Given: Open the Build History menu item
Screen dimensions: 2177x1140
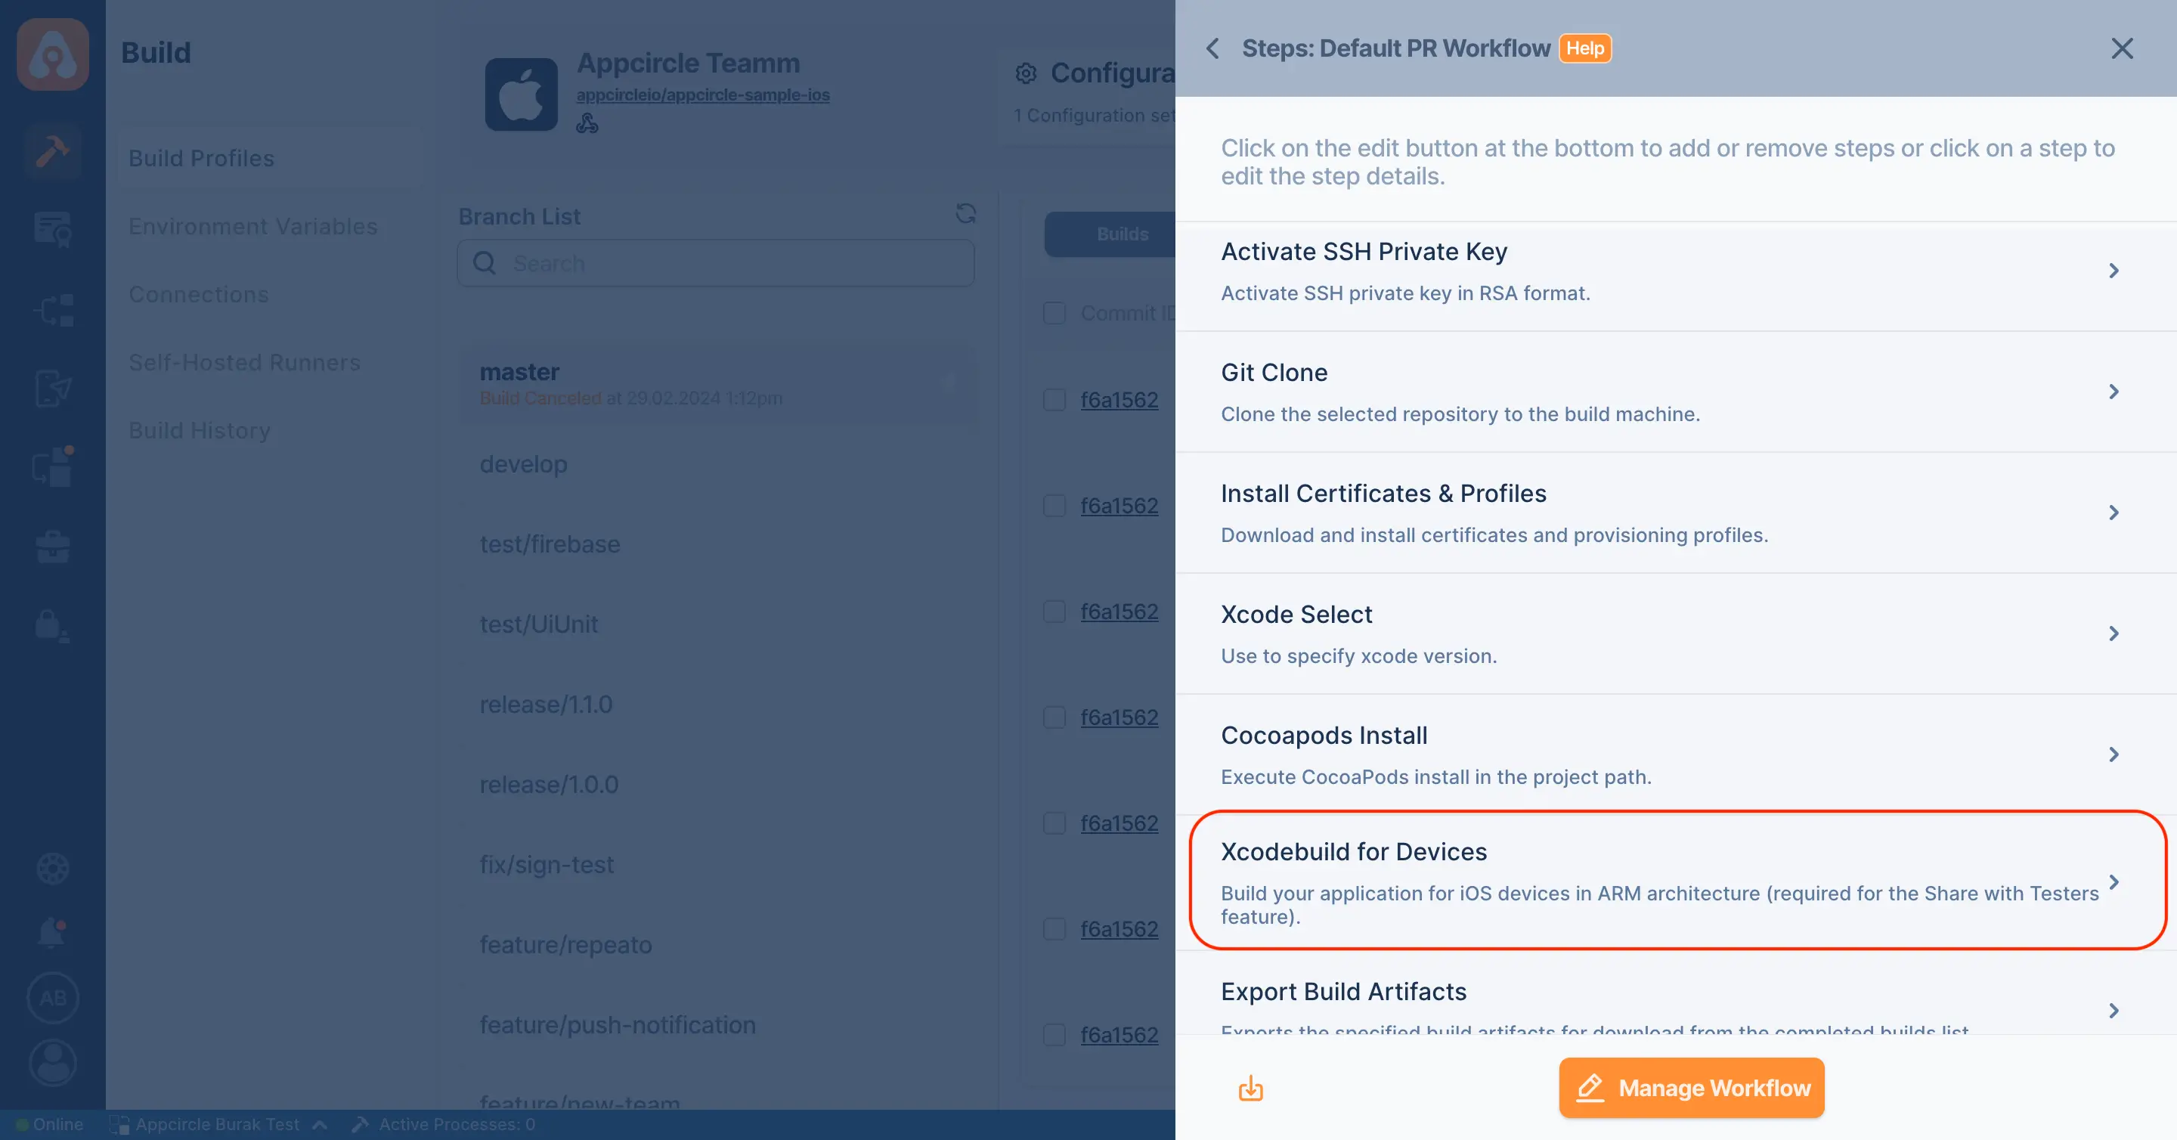Looking at the screenshot, I should click(x=200, y=430).
